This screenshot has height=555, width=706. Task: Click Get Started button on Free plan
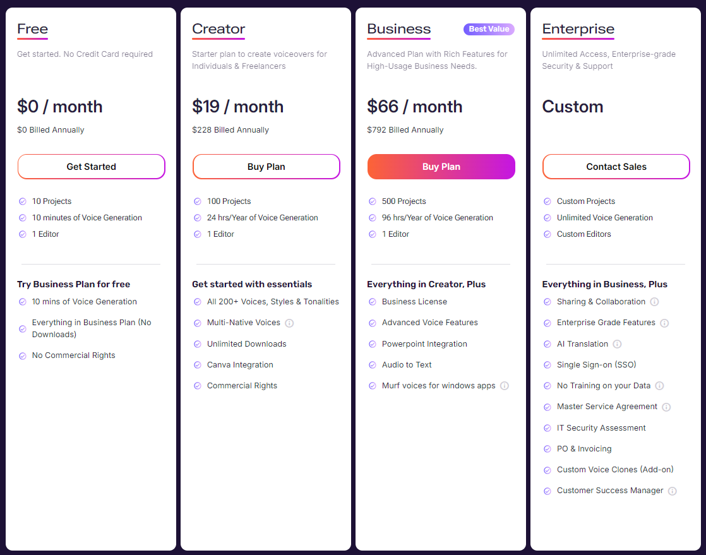(x=92, y=167)
